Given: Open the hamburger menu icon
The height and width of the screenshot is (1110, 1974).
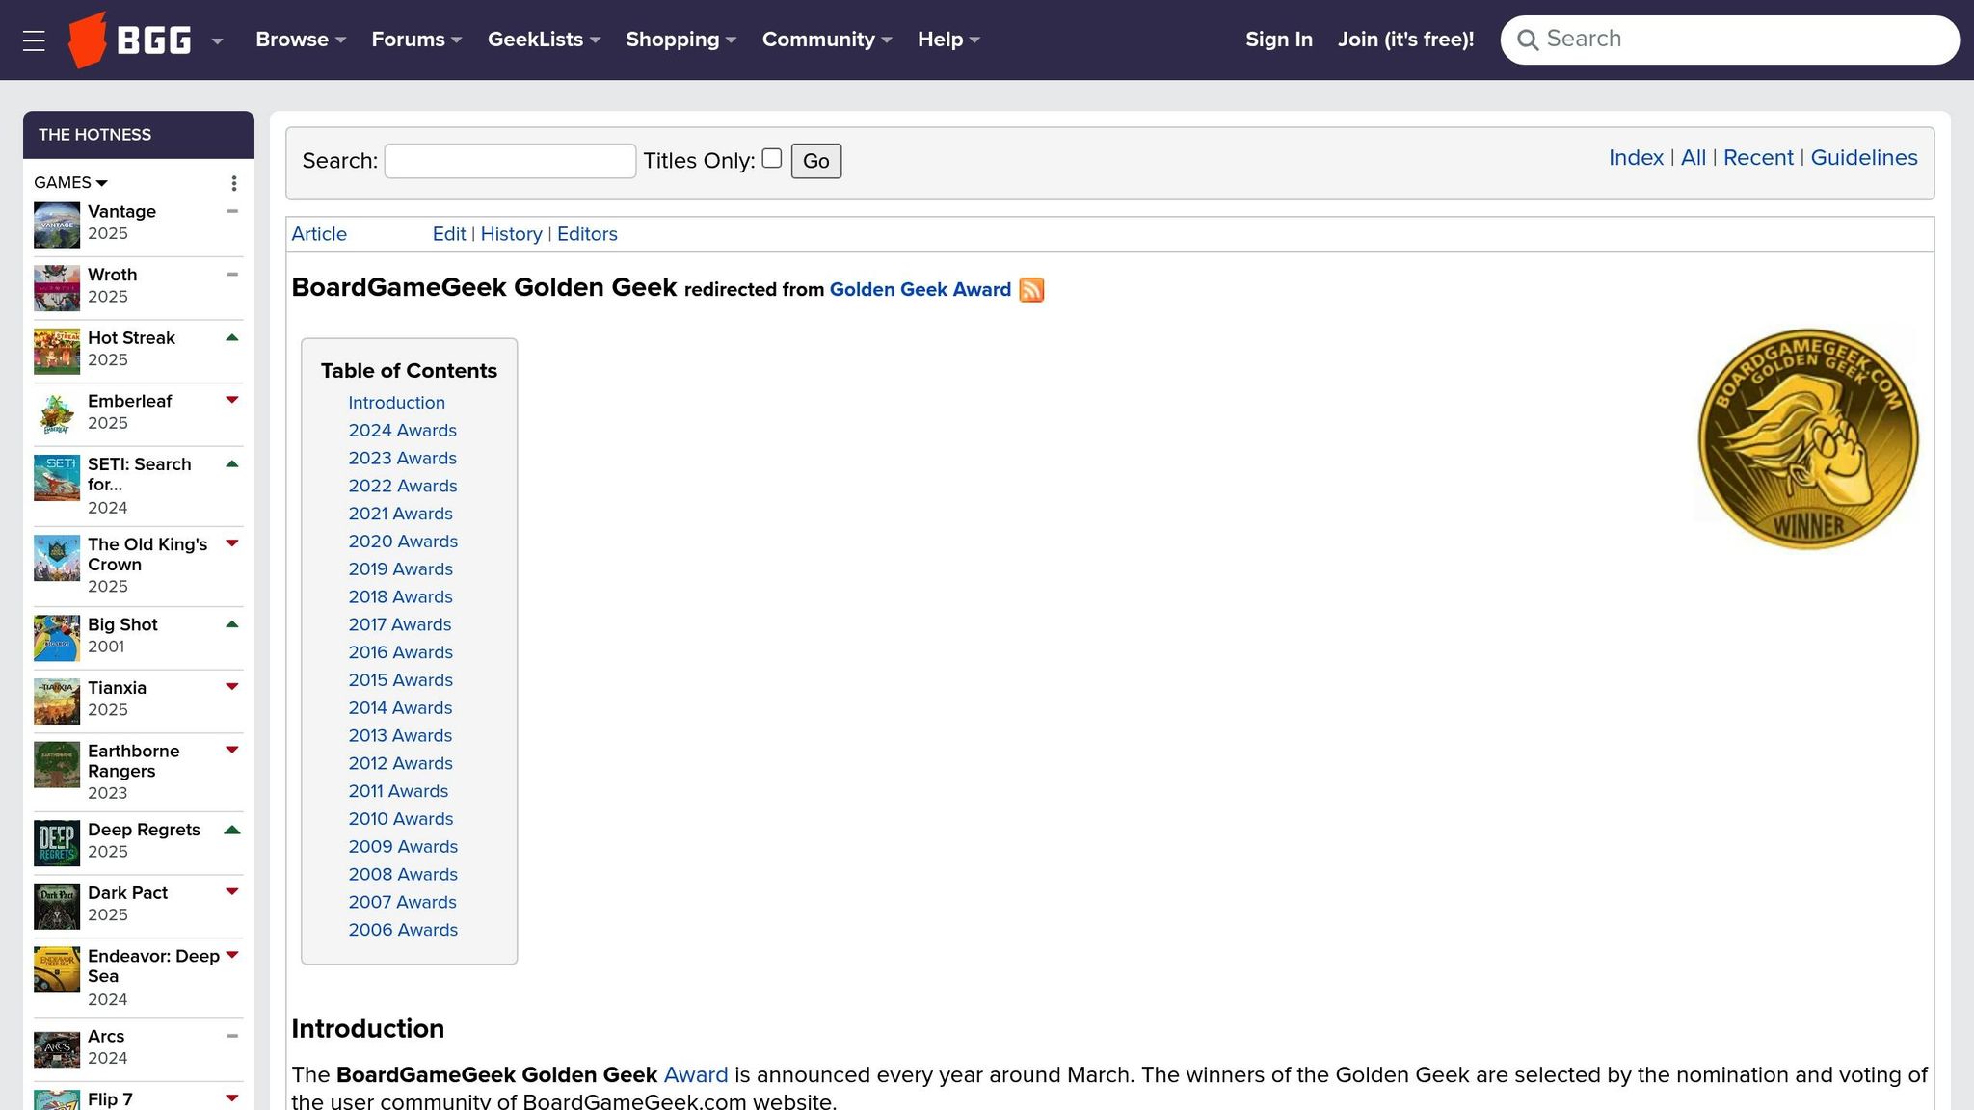Looking at the screenshot, I should pos(34,40).
